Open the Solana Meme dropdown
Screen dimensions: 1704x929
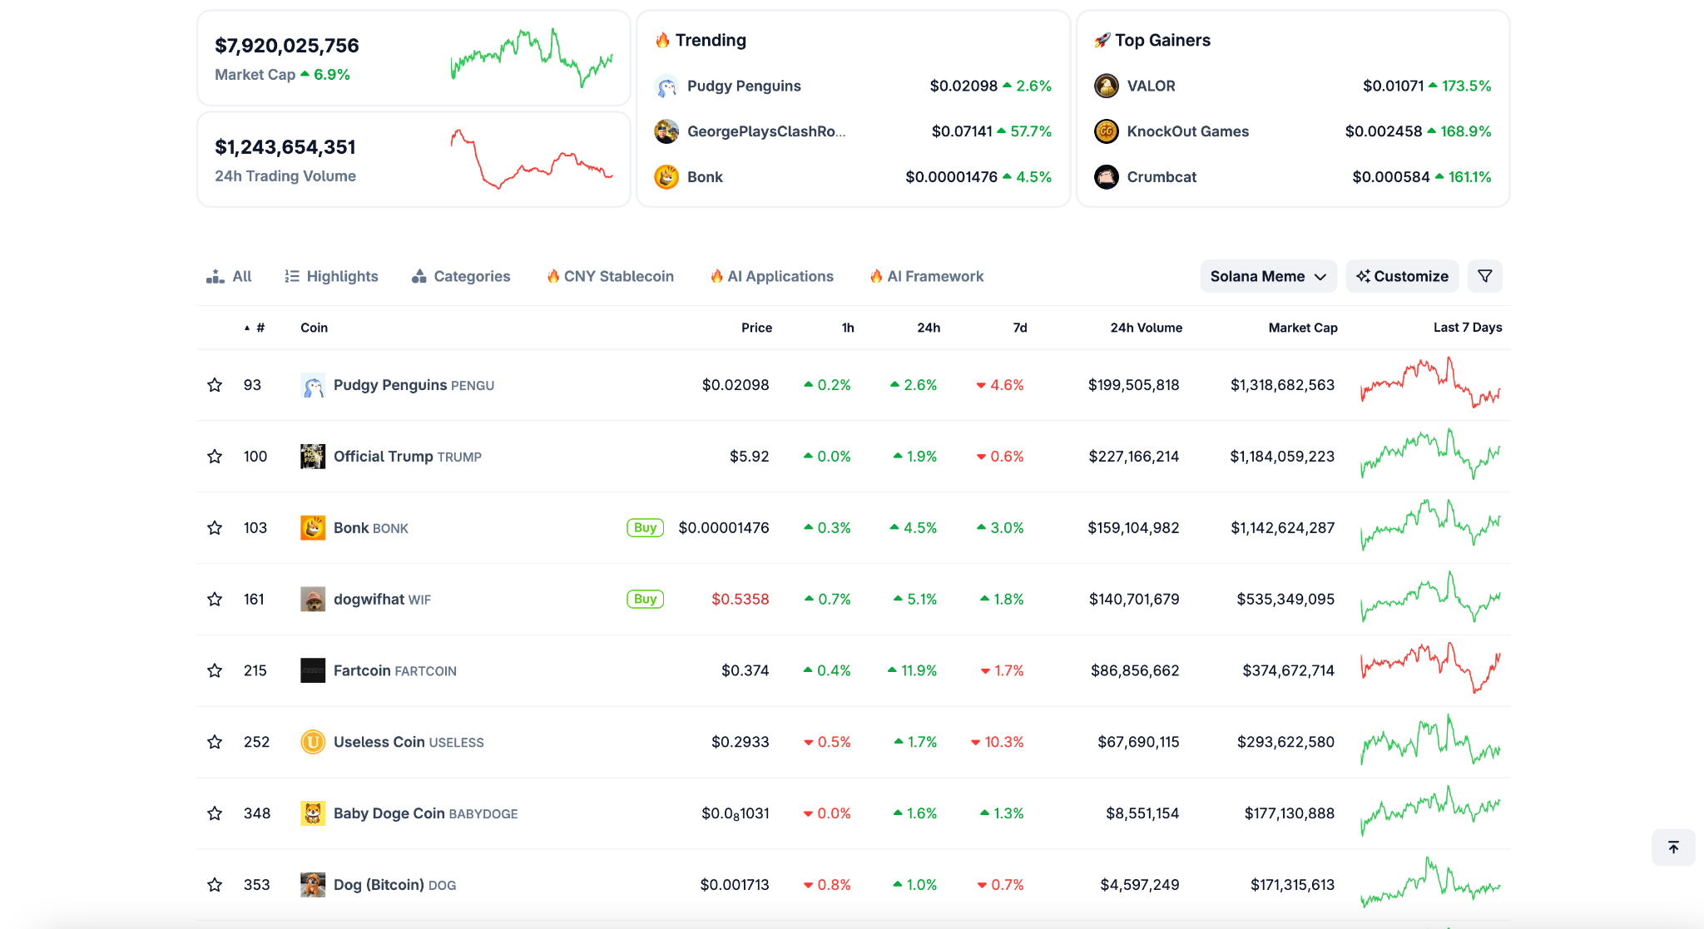point(1268,276)
